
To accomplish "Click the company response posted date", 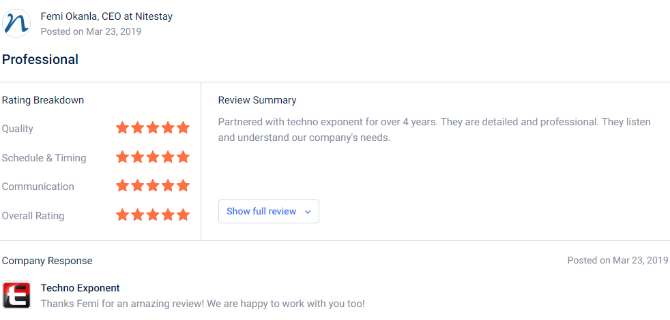I will tap(617, 260).
